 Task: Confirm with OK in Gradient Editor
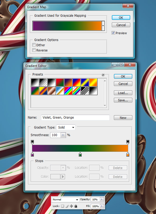tap(123, 76)
